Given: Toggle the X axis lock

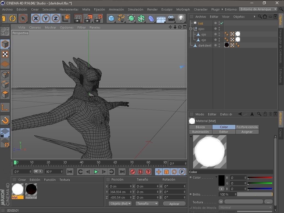Looking at the screenshot, I should click(36, 19).
